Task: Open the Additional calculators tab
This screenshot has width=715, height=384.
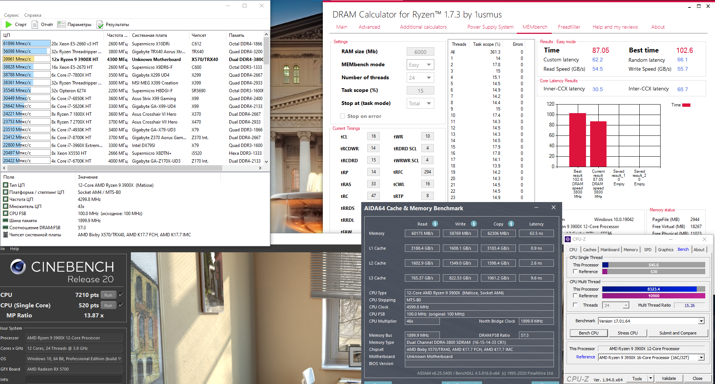Action: pyautogui.click(x=423, y=27)
